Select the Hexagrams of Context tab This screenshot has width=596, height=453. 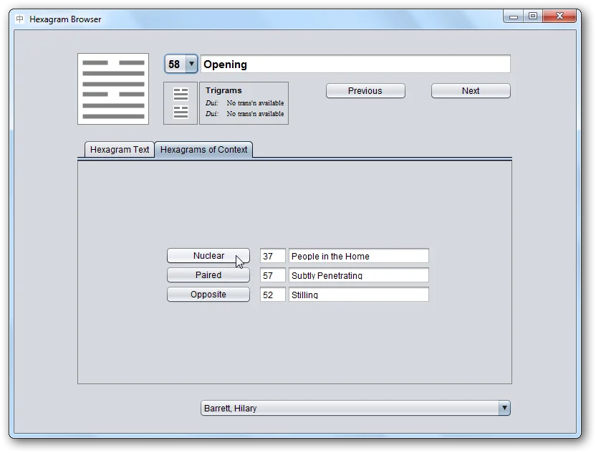[203, 150]
